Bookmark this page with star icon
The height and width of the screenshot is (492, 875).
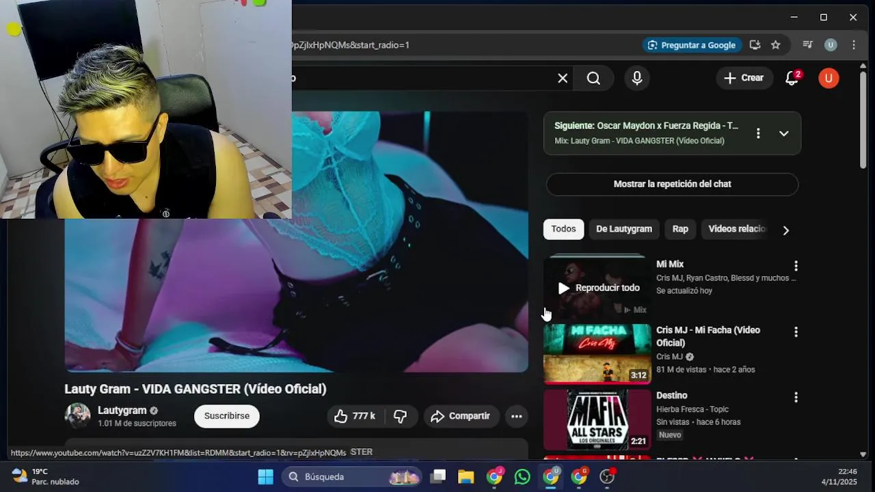point(775,45)
